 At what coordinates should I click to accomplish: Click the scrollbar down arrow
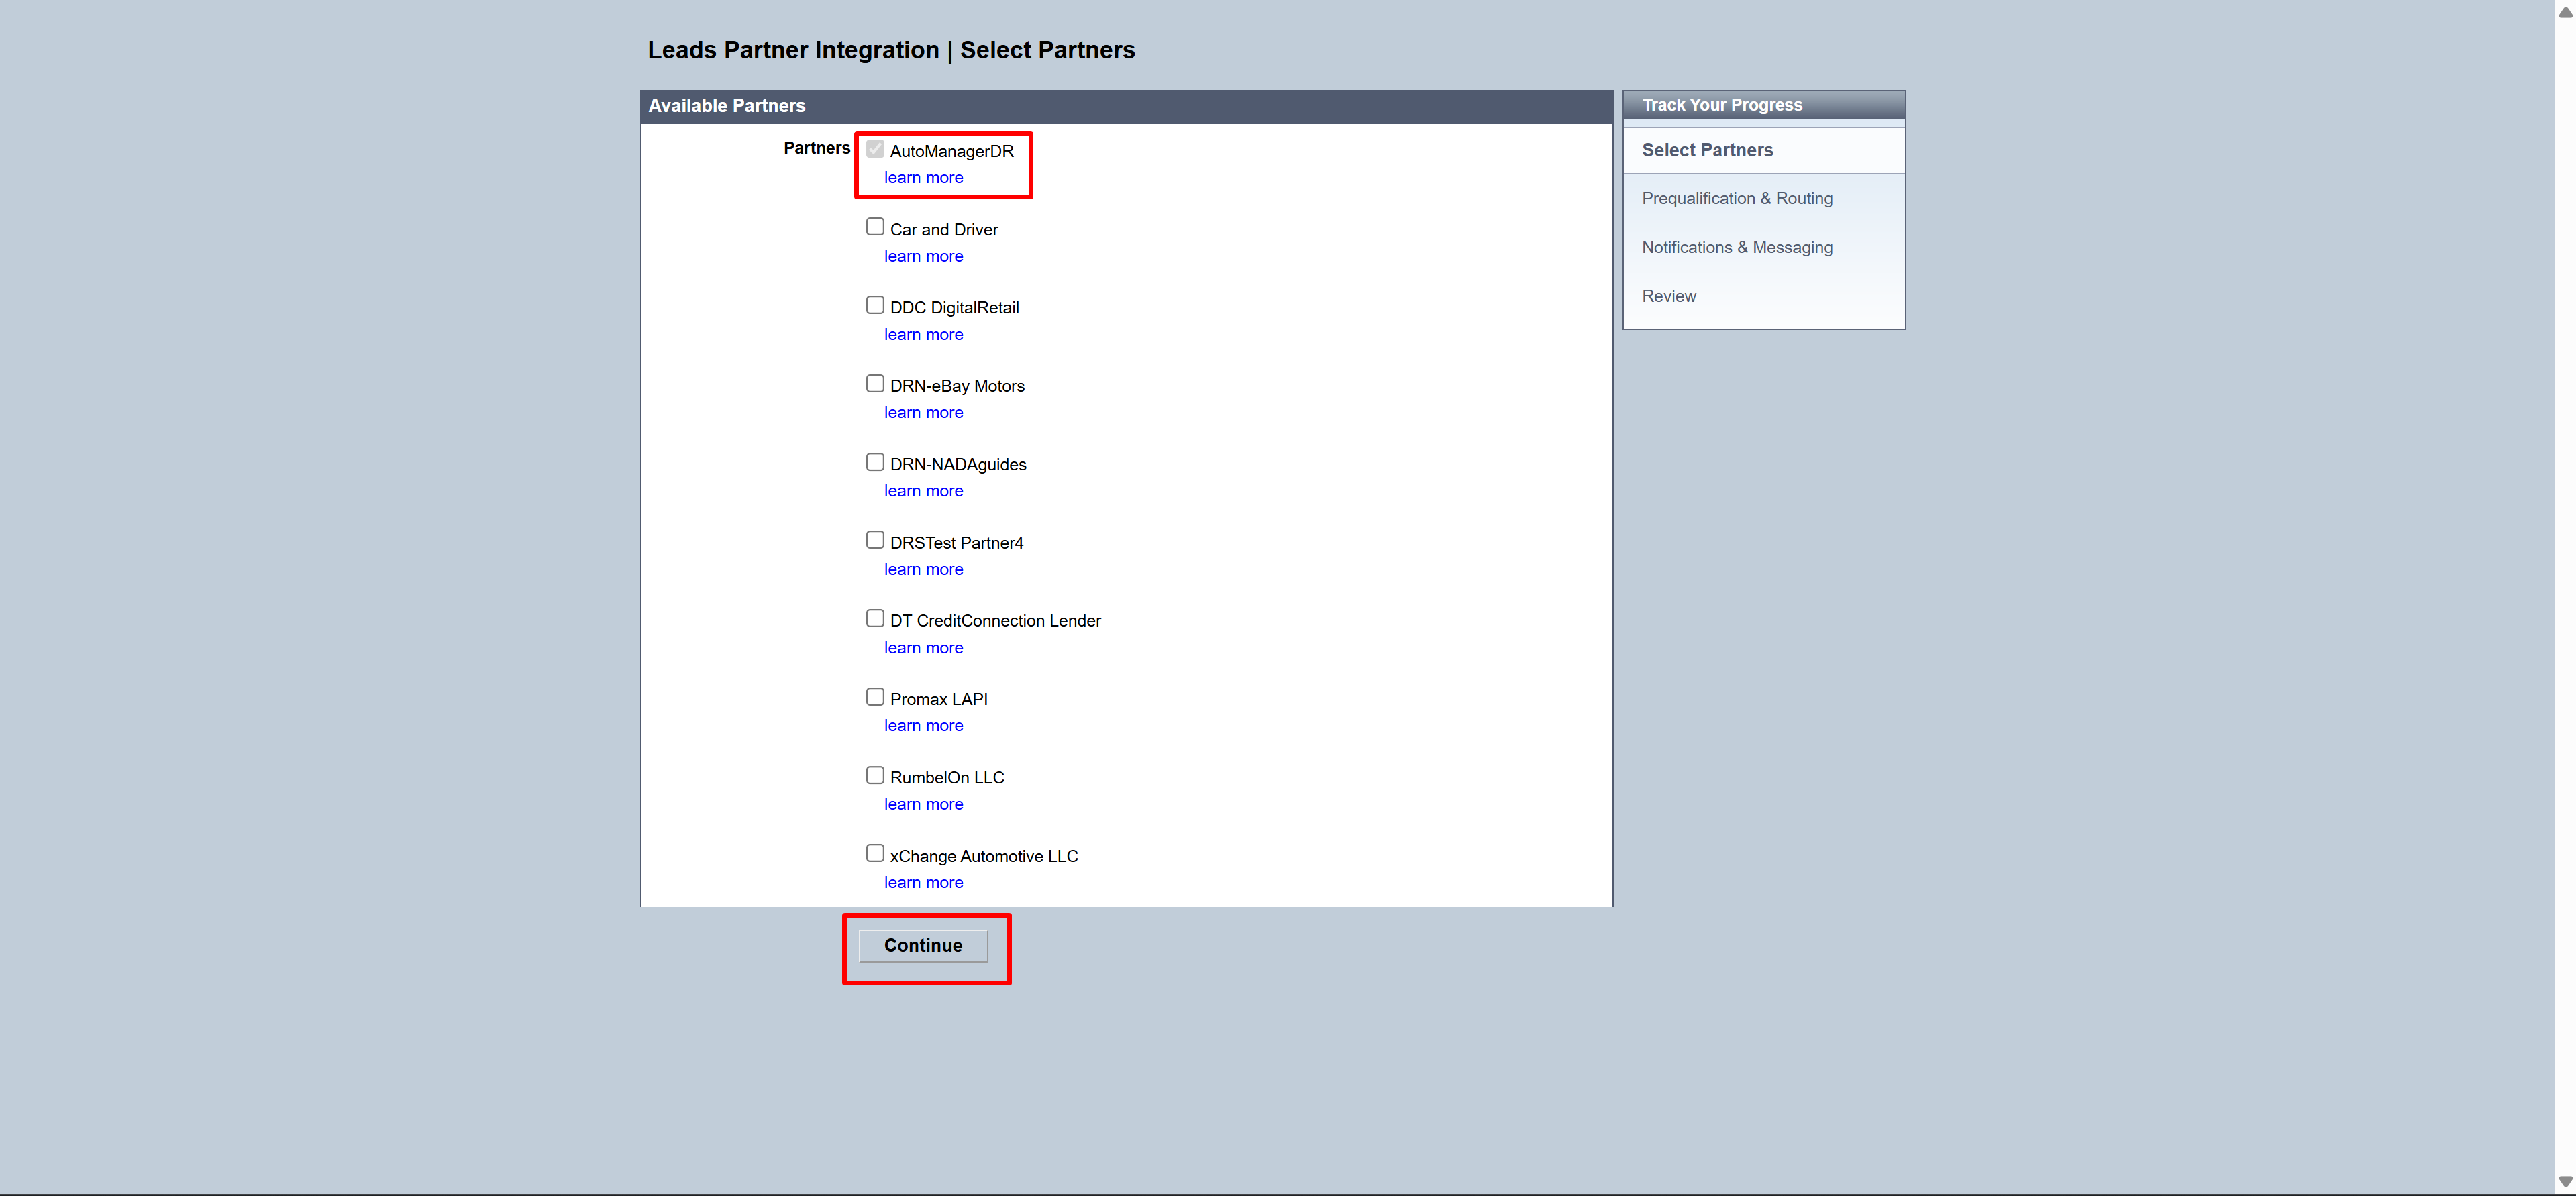(x=2565, y=1182)
